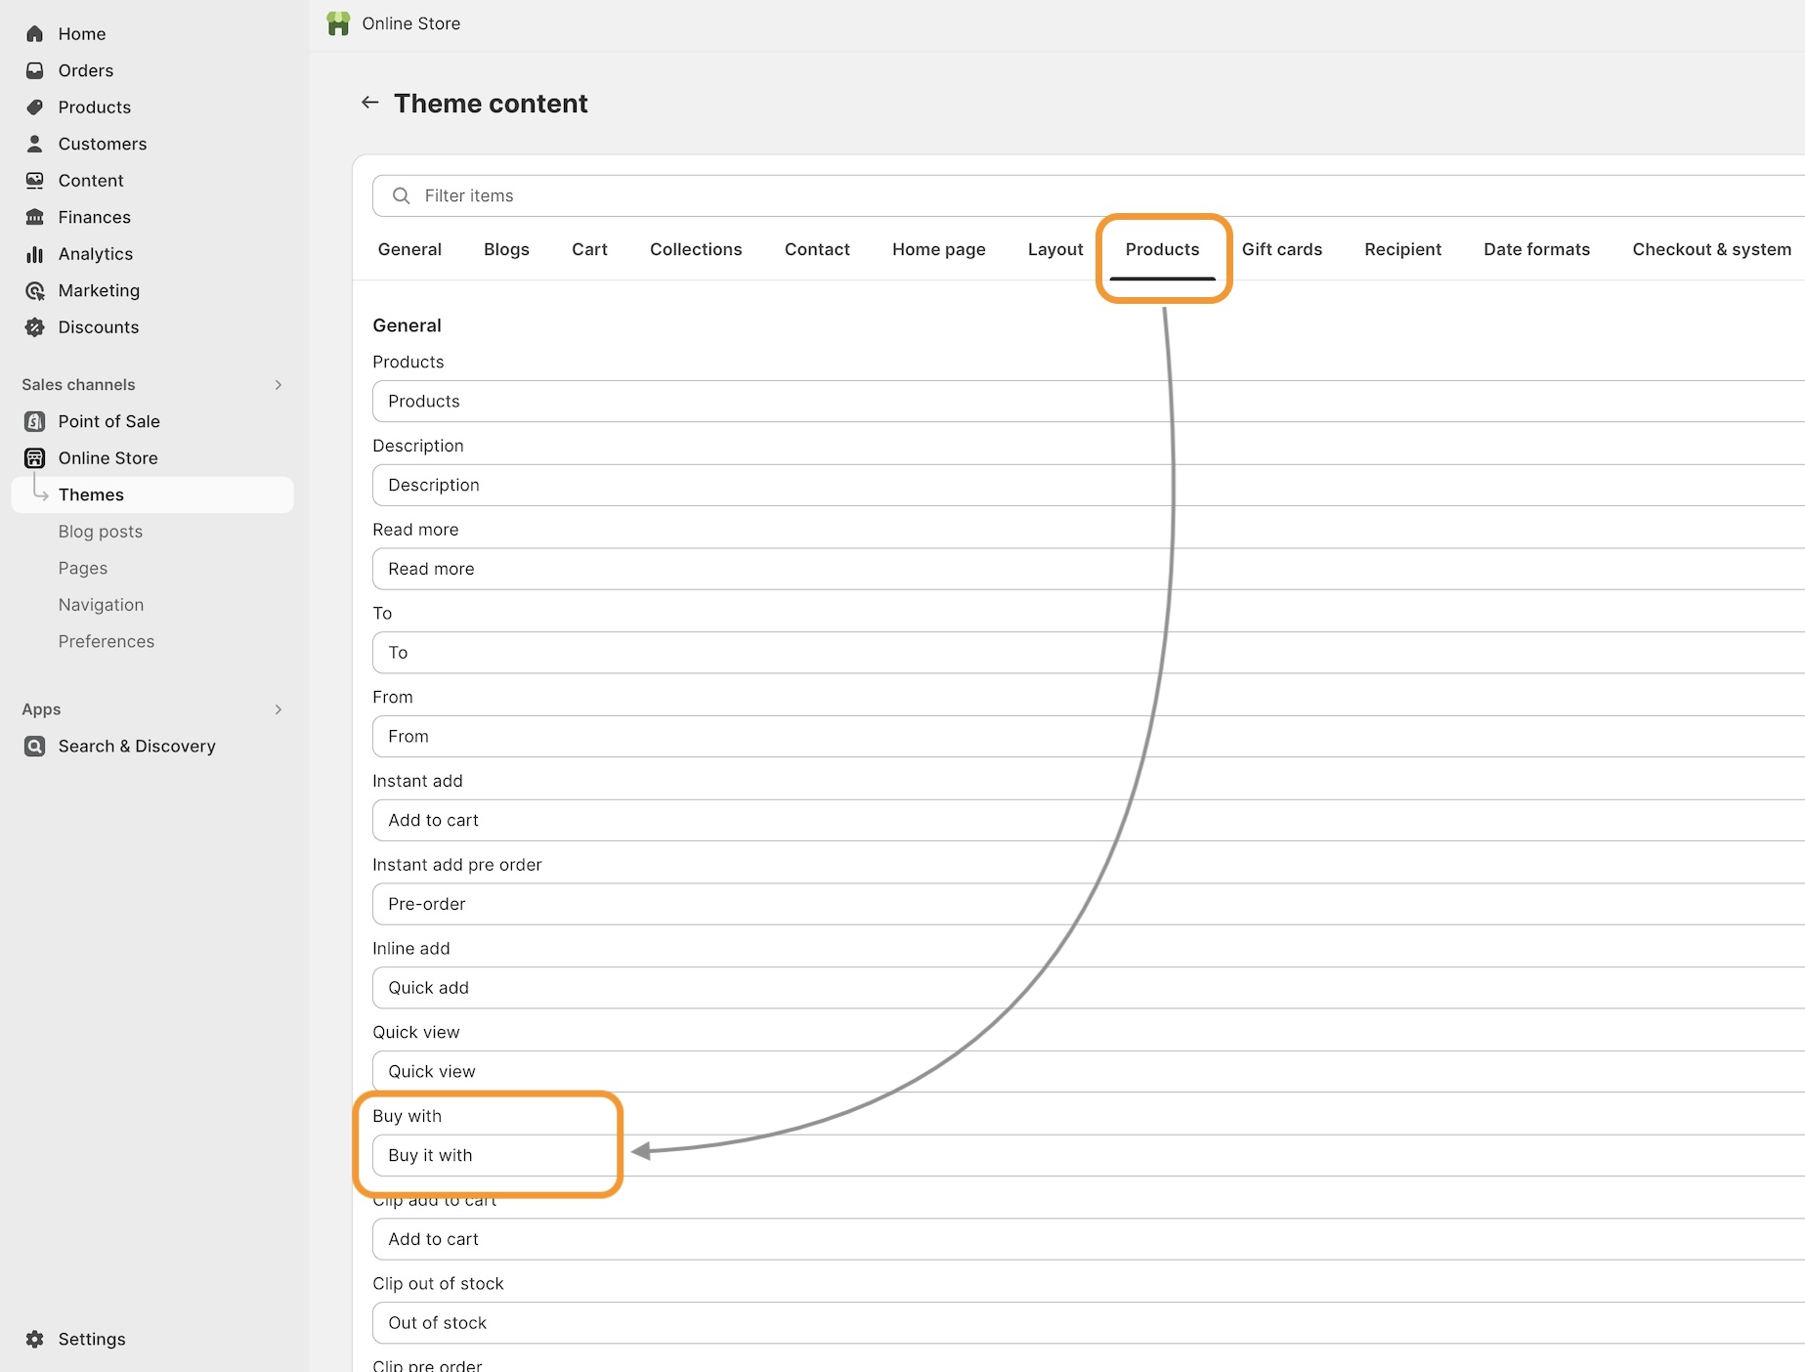Open Navigation under Online Store

(x=101, y=605)
